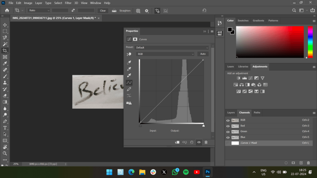Select the Blur tool
The height and width of the screenshot is (178, 317).
coord(5,108)
